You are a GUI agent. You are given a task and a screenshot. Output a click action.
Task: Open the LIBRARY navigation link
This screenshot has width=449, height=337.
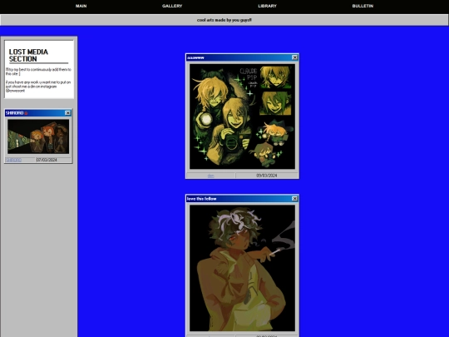pyautogui.click(x=267, y=6)
